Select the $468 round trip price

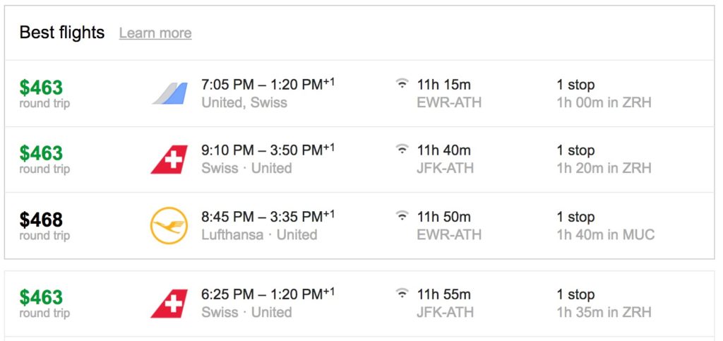(x=42, y=220)
